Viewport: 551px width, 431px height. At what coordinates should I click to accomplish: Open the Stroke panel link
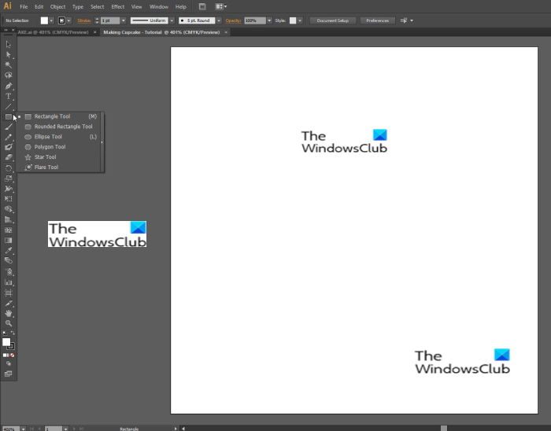[84, 20]
